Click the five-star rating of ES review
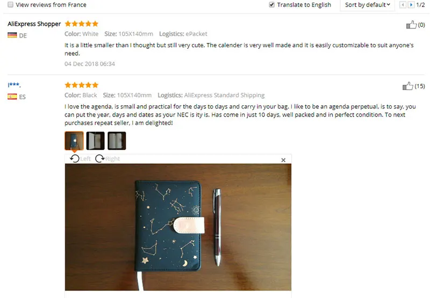The height and width of the screenshot is (298, 430). pyautogui.click(x=82, y=85)
